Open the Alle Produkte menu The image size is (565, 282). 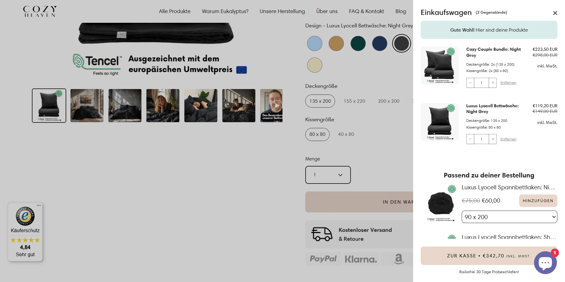point(175,11)
